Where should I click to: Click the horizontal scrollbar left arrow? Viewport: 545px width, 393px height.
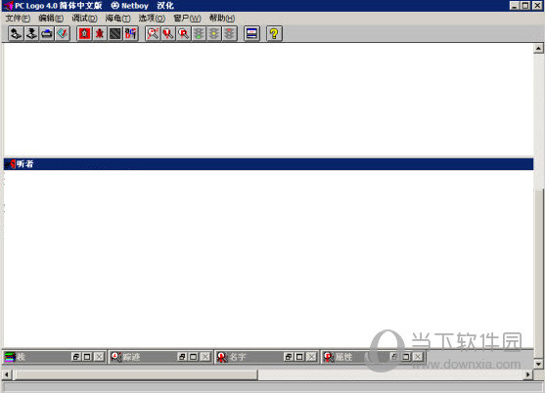(7, 374)
